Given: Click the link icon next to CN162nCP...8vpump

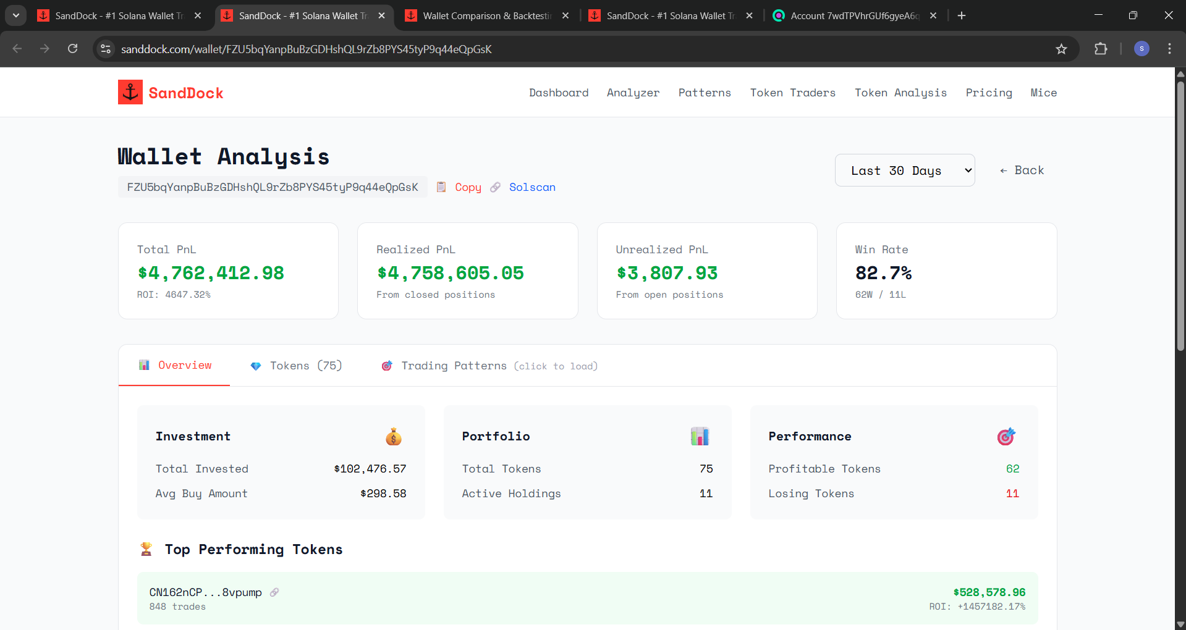Looking at the screenshot, I should pyautogui.click(x=274, y=592).
